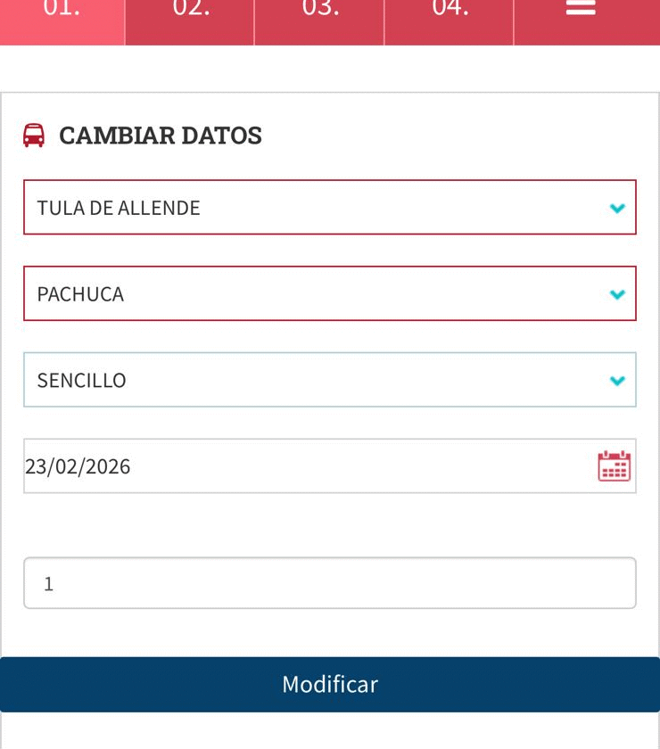Open the hamburger menu icon

pyautogui.click(x=581, y=9)
